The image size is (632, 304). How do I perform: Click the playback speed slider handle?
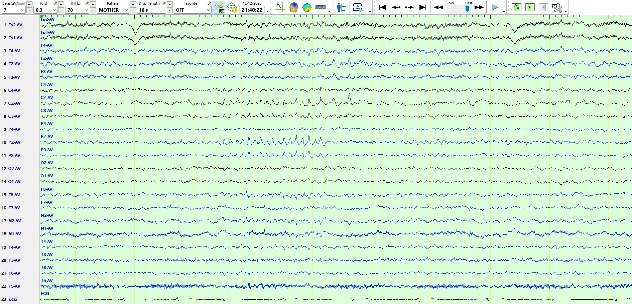point(467,9)
